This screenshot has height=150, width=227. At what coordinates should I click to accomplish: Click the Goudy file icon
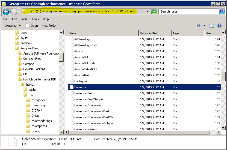pos(72,51)
